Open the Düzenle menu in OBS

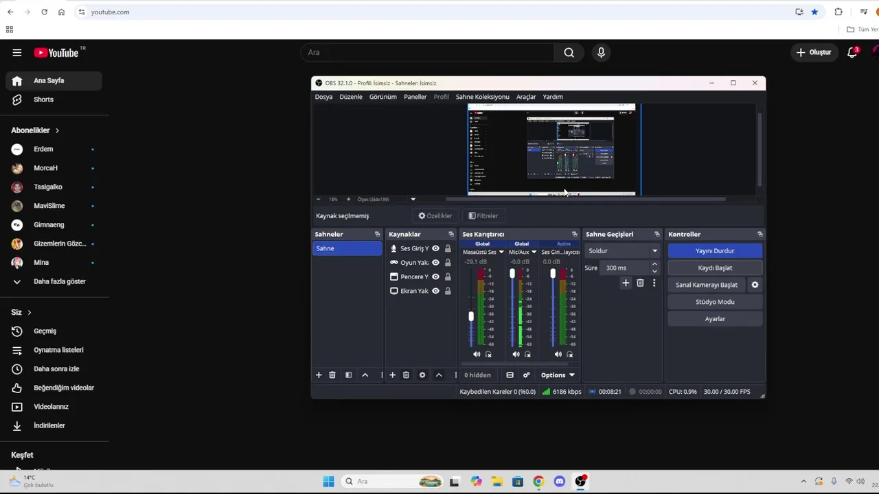351,97
